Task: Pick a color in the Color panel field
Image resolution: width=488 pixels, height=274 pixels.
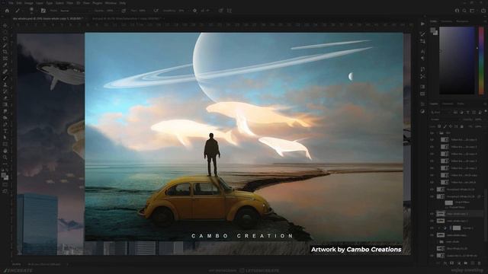Action: [457, 61]
